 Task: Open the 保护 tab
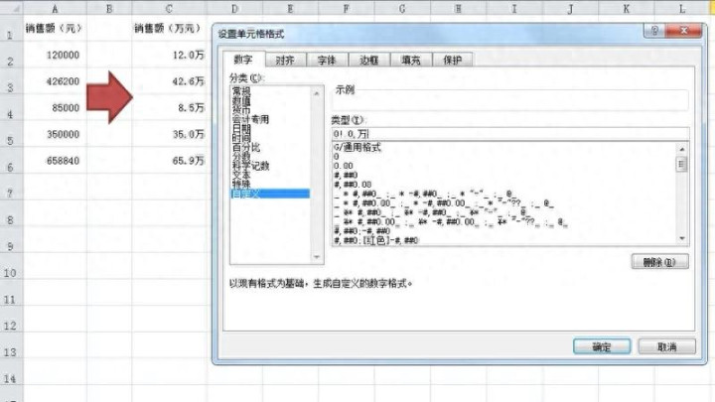pos(453,61)
